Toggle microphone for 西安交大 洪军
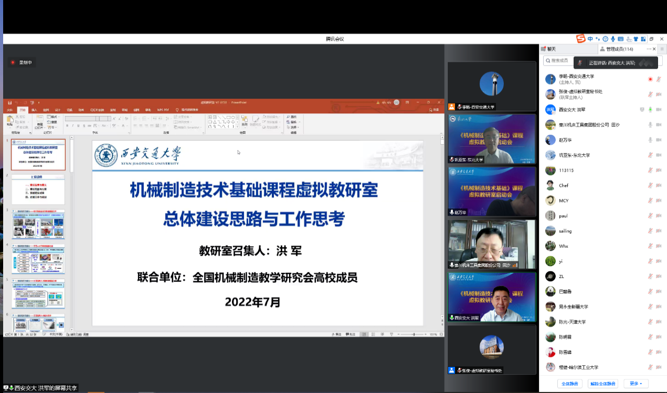Image resolution: width=667 pixels, height=393 pixels. [x=650, y=110]
